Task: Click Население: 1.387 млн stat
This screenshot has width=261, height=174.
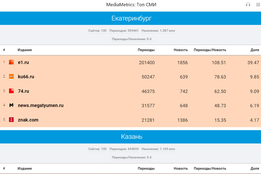Action: (158, 31)
